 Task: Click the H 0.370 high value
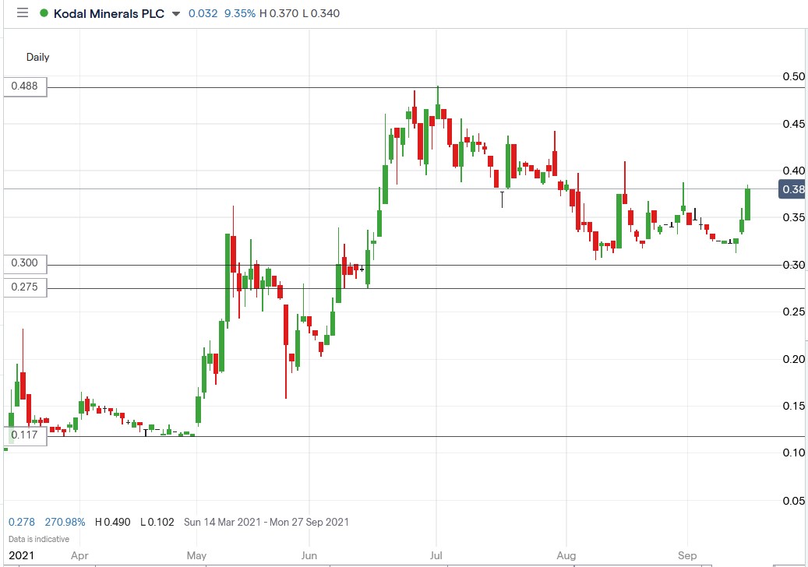(279, 13)
